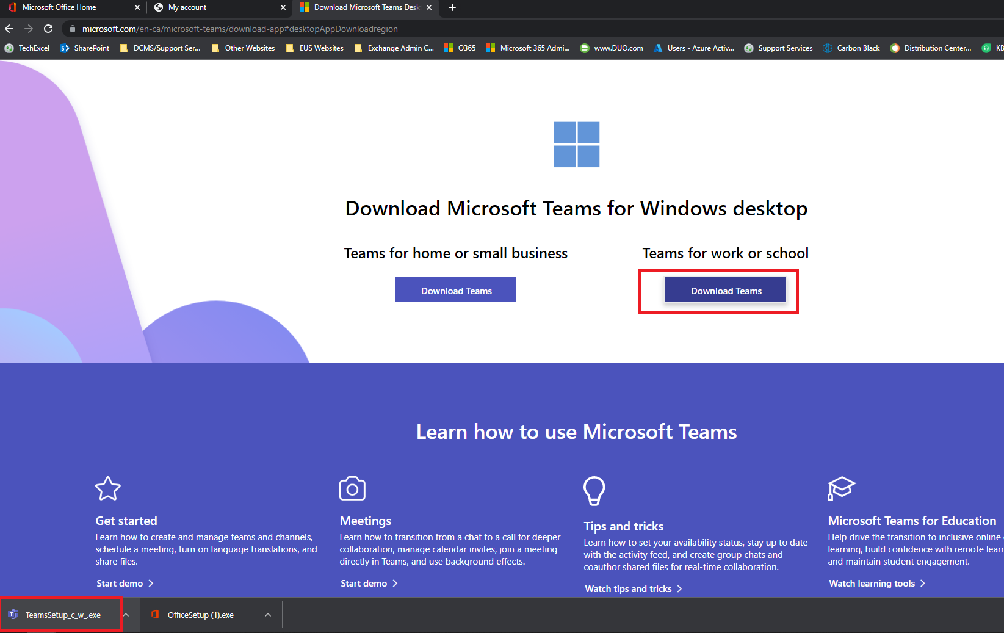Open the Watch learning tools link
The height and width of the screenshot is (633, 1004).
[x=877, y=584]
